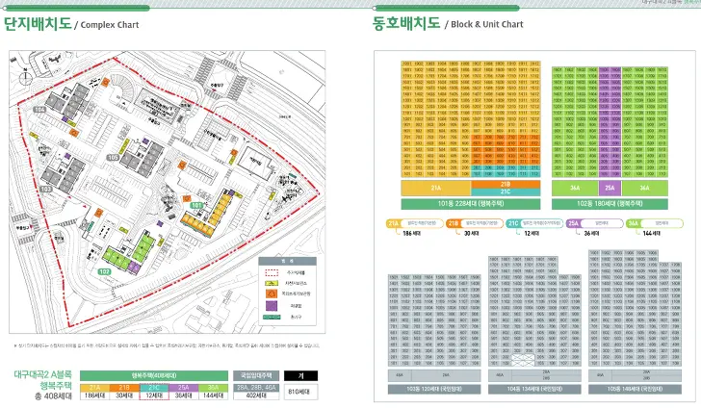
Task: Click the 25A unit-type legend pill
Action: coord(595,223)
